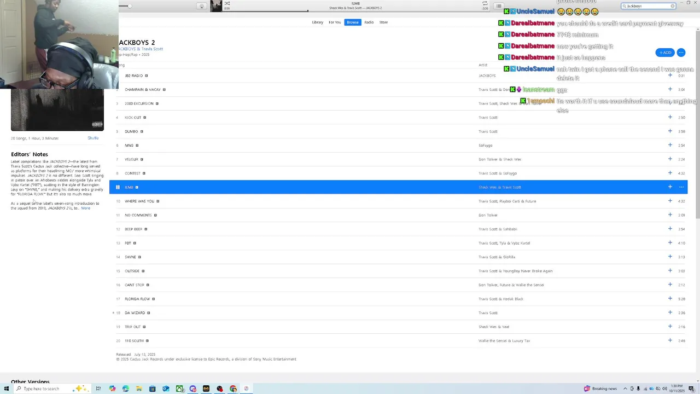This screenshot has height=394, width=700.
Task: Open Google Chrome from the taskbar
Action: (233, 389)
